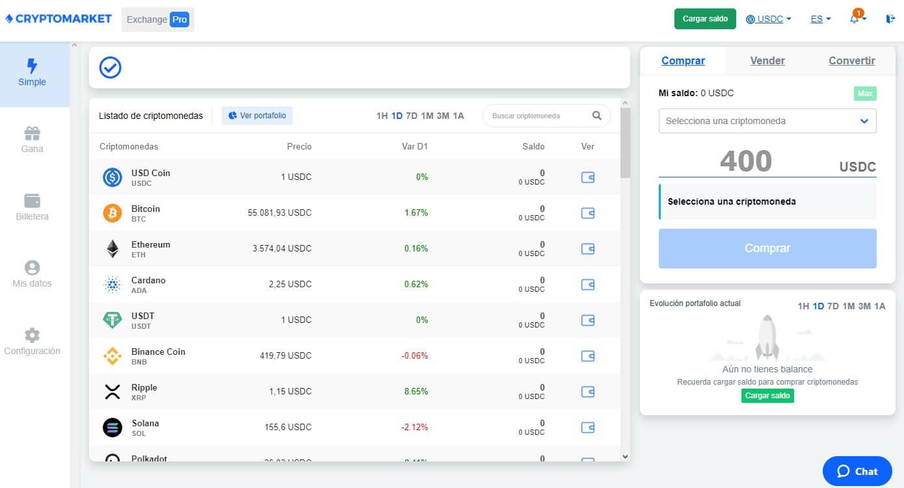This screenshot has height=488, width=904.
Task: Set portfolio evolution range to 7D
Action: 833,306
